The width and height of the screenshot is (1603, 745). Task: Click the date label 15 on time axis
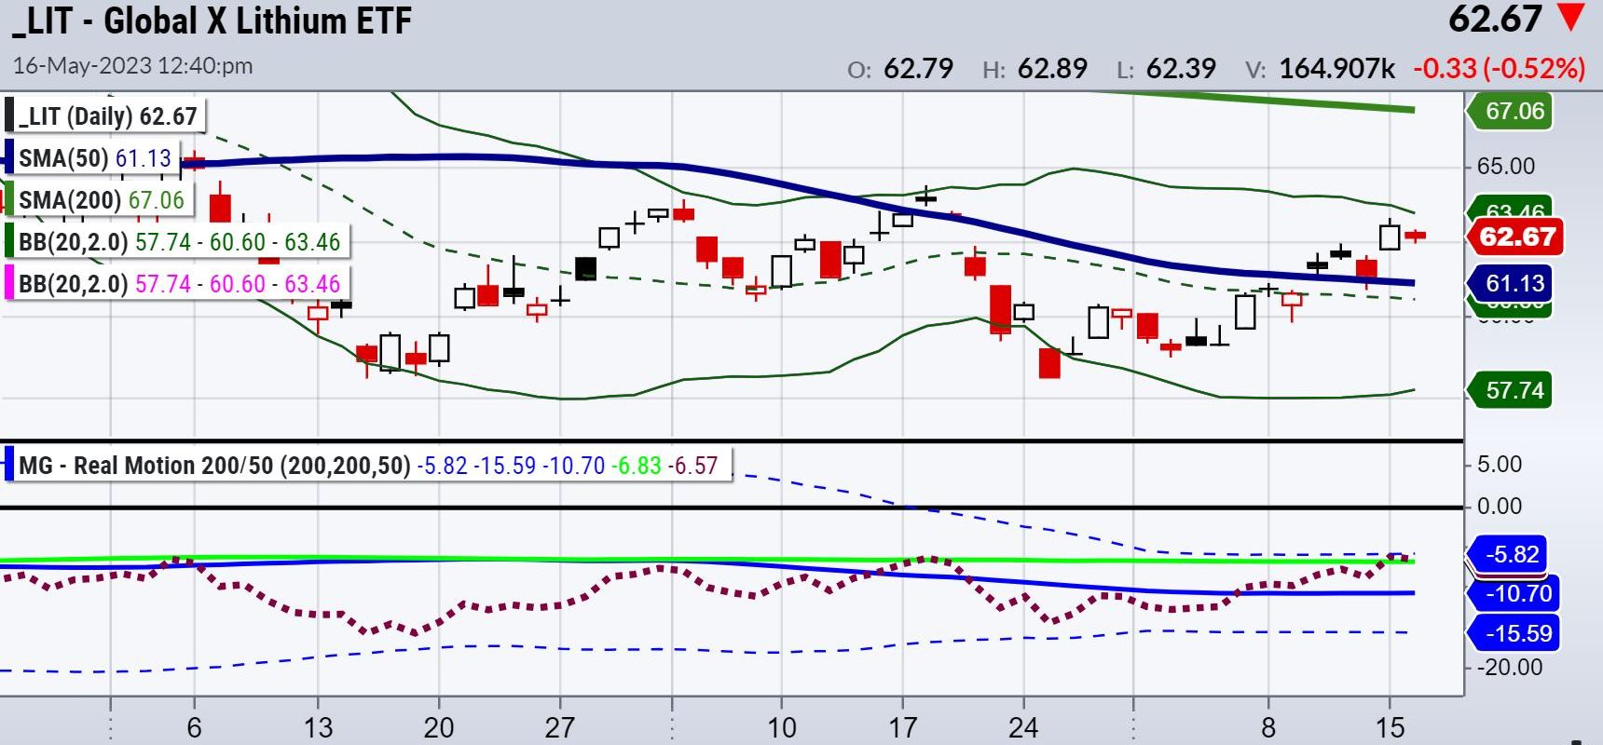pos(1390,727)
